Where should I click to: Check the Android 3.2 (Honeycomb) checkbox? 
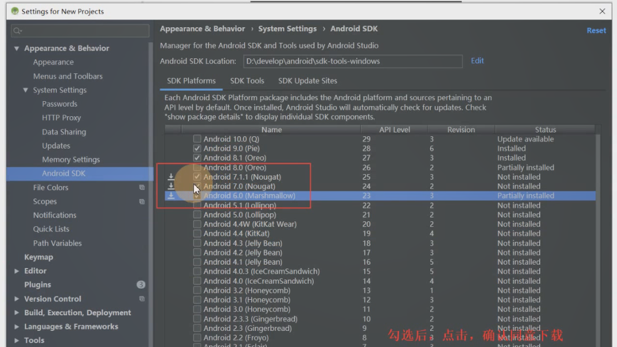click(197, 290)
